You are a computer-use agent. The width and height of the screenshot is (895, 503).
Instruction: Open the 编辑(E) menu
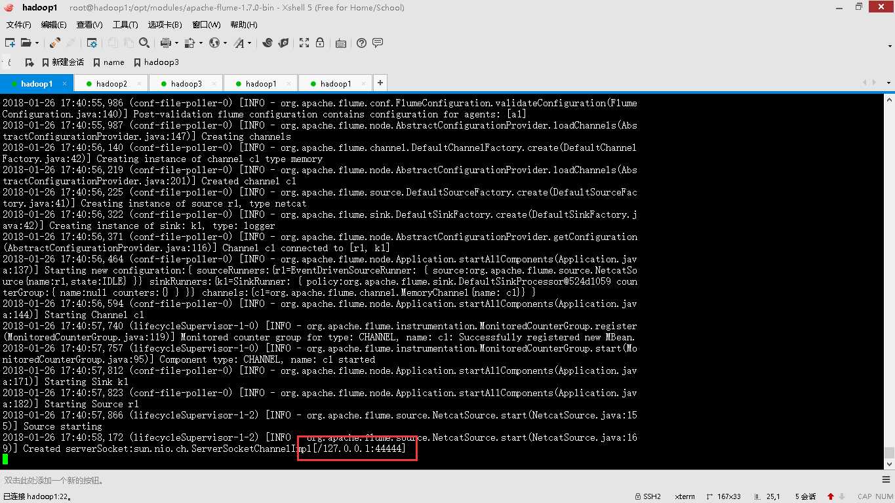54,25
